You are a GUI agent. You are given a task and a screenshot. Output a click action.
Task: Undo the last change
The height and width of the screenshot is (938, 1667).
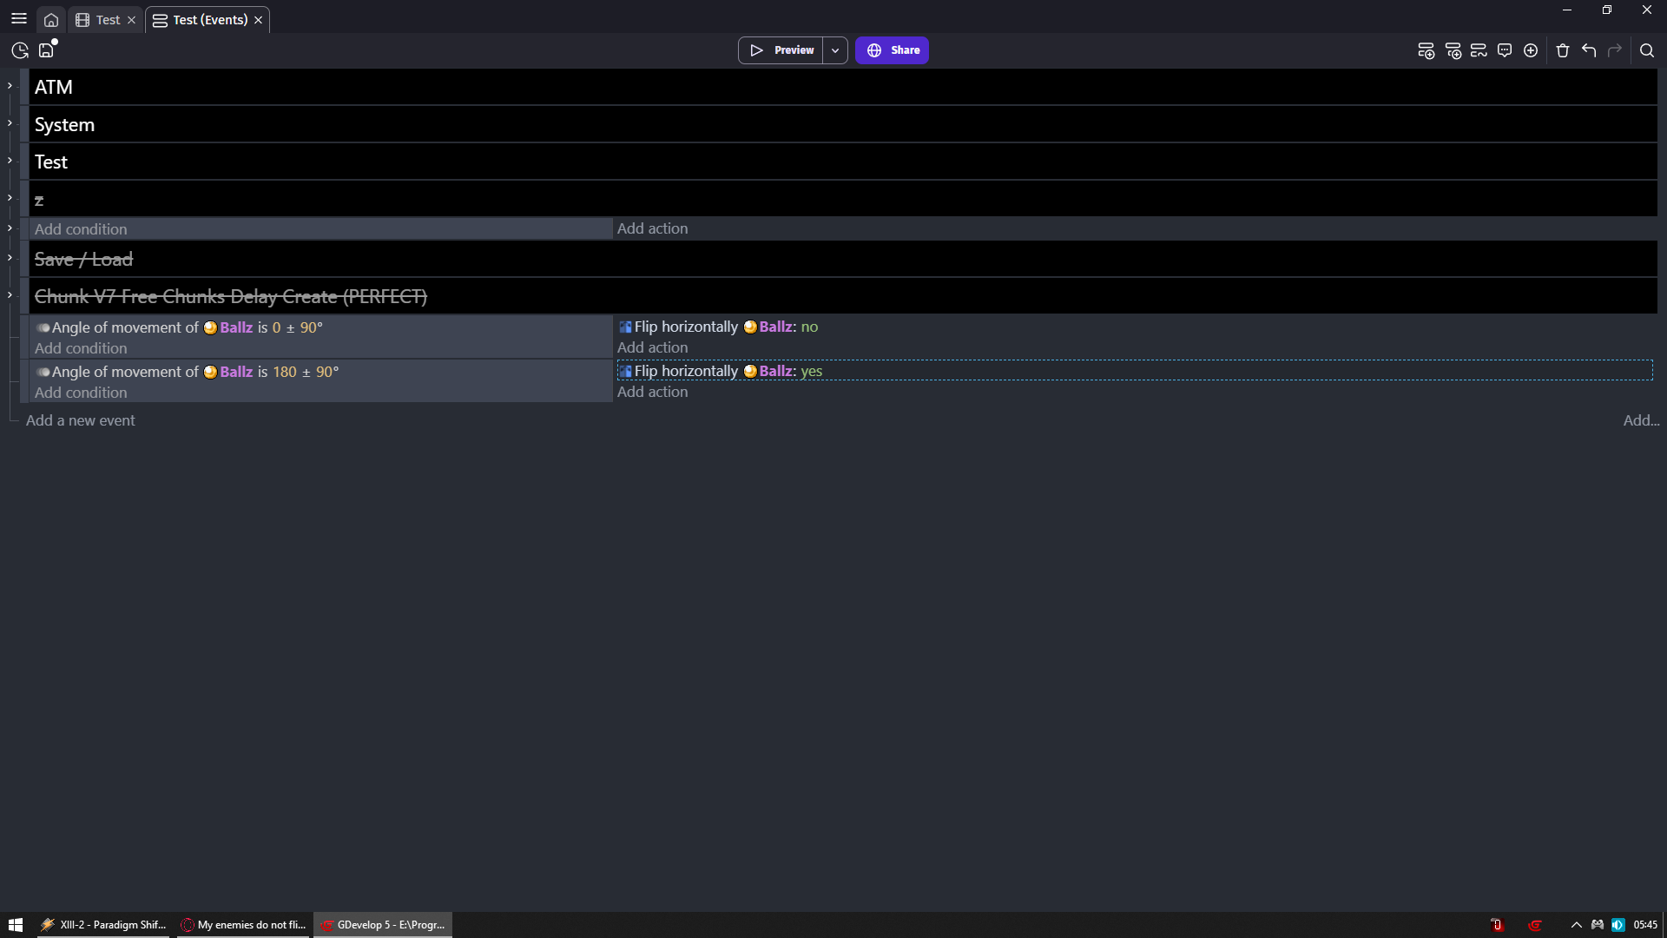pyautogui.click(x=1589, y=50)
